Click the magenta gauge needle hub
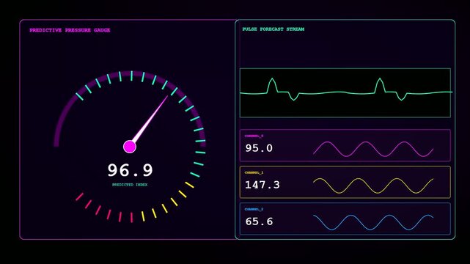Image resolution: width=470 pixels, height=264 pixels. pos(130,147)
